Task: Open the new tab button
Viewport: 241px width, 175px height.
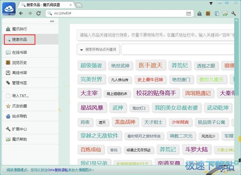Action: pos(79,5)
